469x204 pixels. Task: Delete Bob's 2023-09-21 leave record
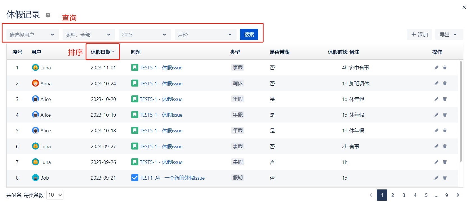(445, 178)
